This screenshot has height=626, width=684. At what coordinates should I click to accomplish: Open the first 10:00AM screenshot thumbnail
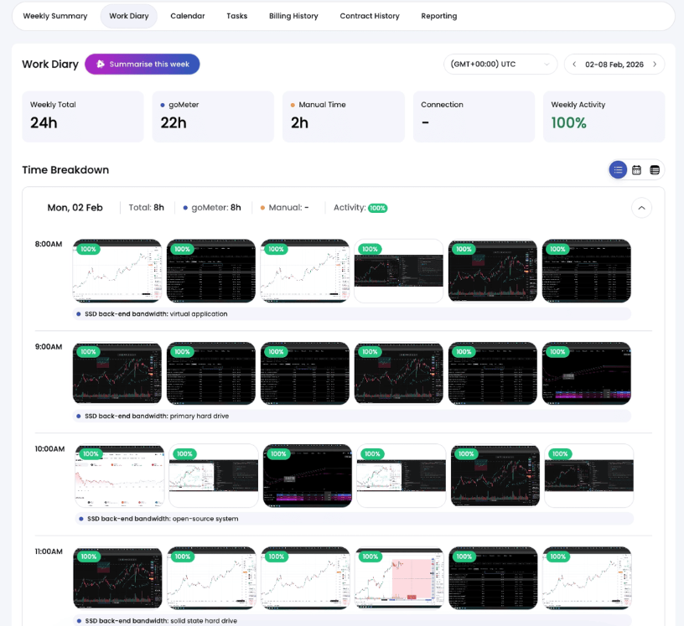tap(120, 476)
